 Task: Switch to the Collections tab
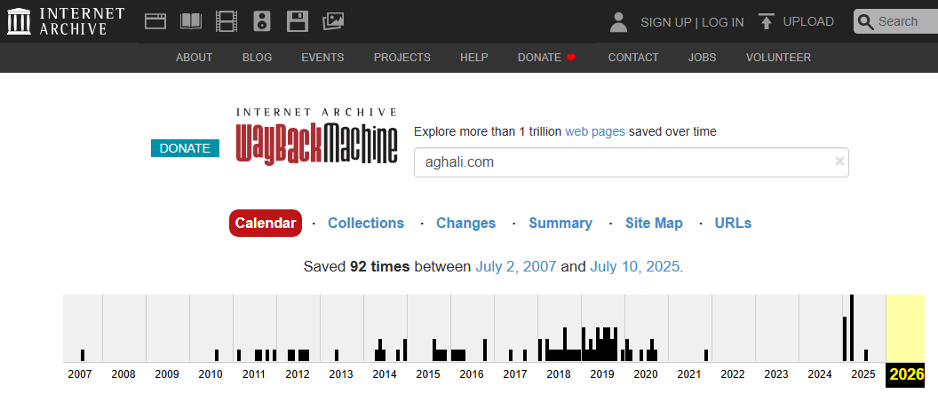coord(366,223)
